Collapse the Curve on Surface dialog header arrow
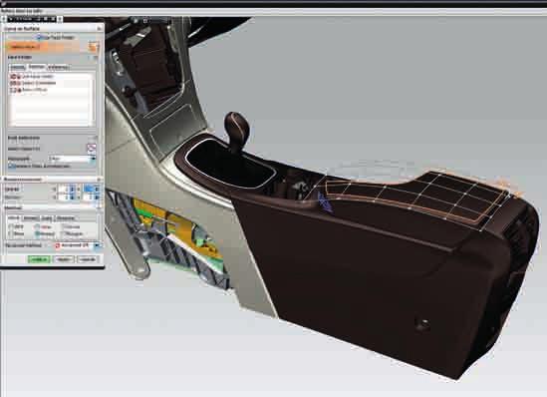 point(99,29)
